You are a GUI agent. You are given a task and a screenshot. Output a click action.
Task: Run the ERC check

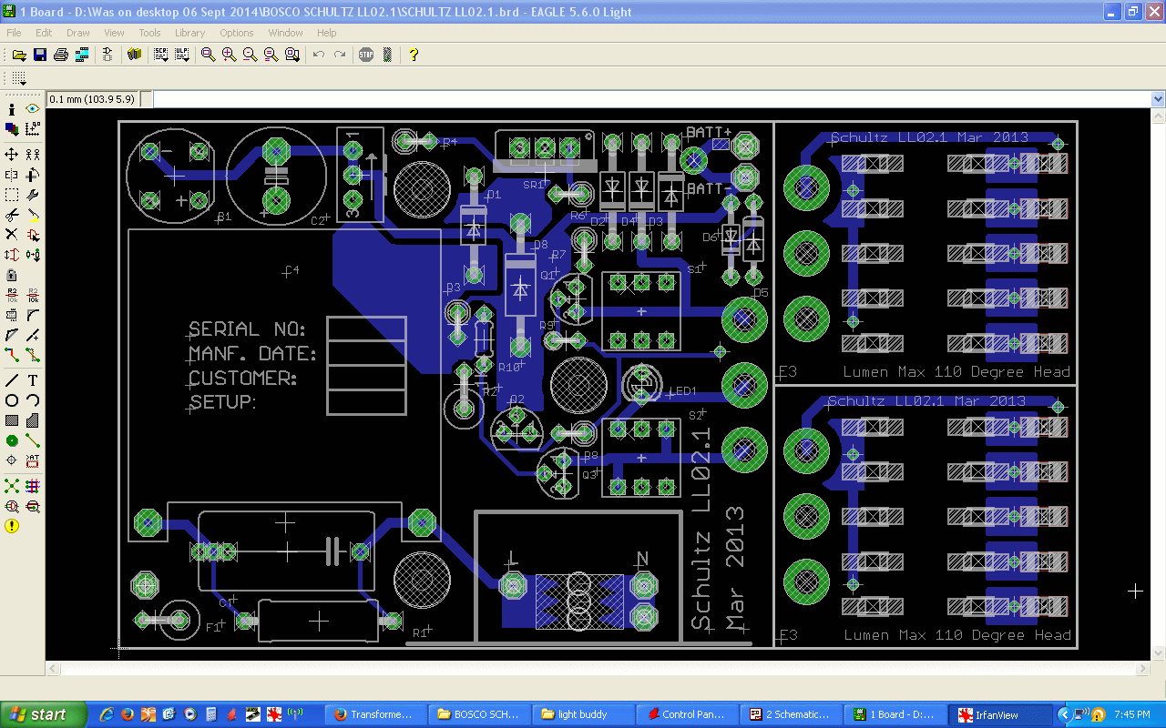click(12, 506)
